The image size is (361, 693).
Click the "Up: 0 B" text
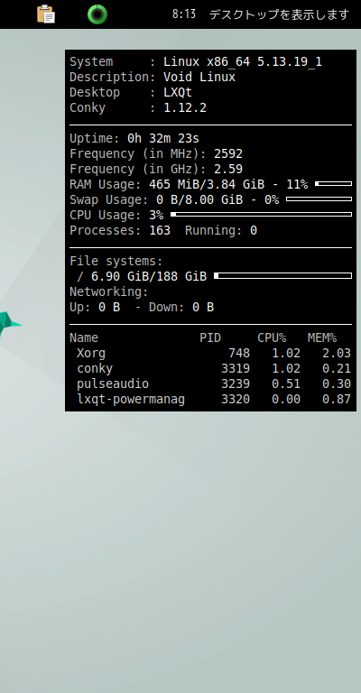(x=95, y=307)
